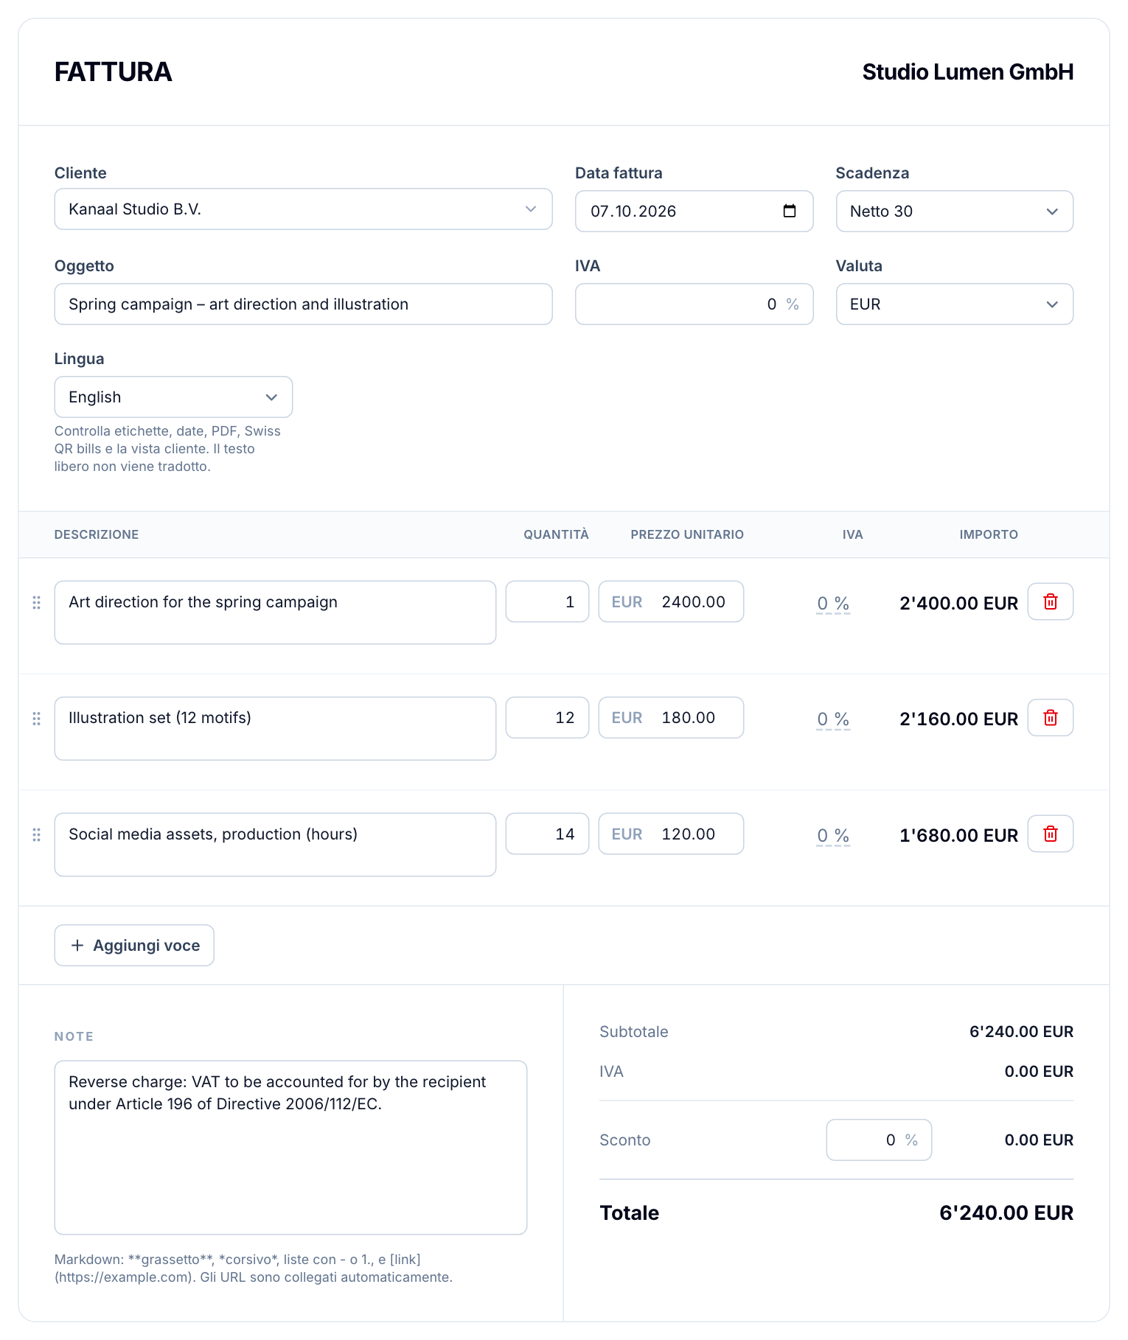Delete the Illustration set line item

coord(1050,717)
